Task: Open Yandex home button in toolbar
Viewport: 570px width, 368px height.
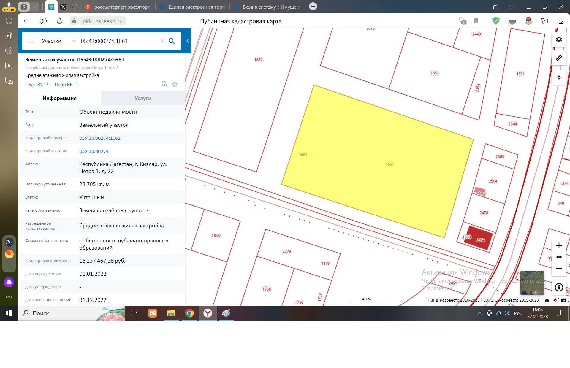Action: pyautogui.click(x=43, y=21)
